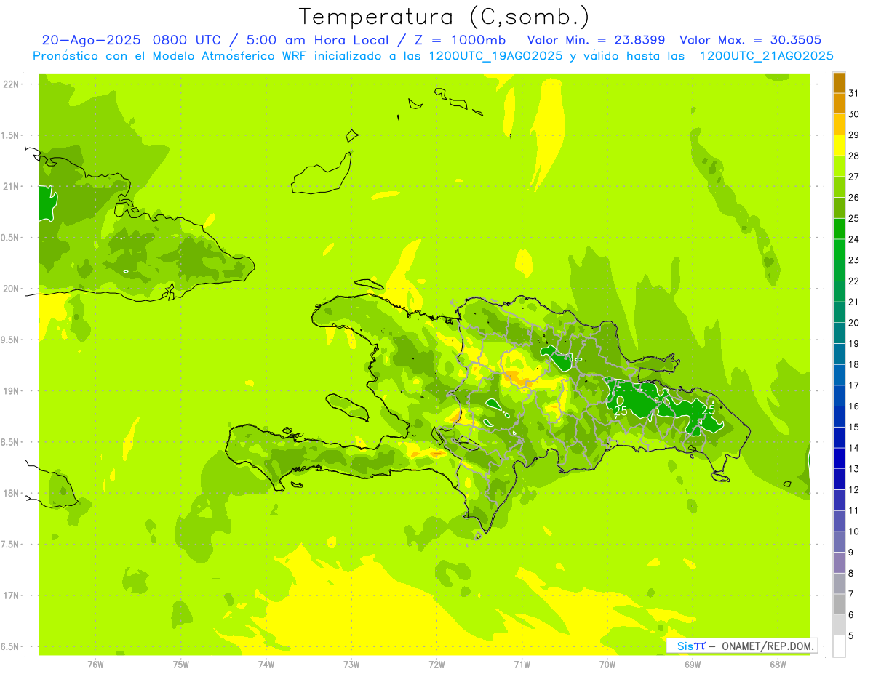Click the '8.5N' latitude axis label
Screen dimensions: 873x674
pyautogui.click(x=11, y=442)
